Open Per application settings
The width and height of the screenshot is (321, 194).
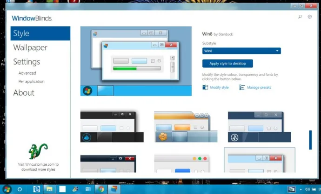[31, 81]
